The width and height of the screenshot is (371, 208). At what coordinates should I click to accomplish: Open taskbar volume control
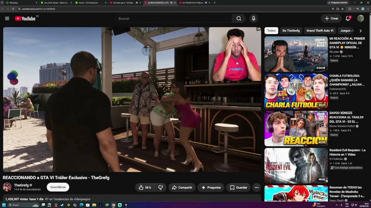(x=356, y=205)
